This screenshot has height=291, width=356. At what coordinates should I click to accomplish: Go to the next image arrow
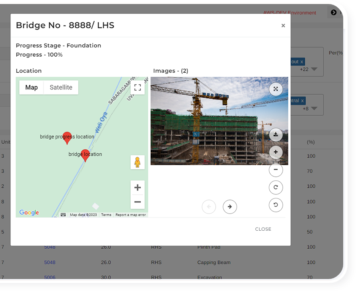pyautogui.click(x=230, y=207)
